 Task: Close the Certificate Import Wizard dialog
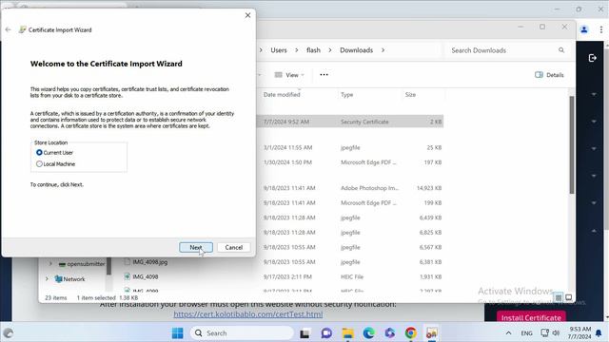click(x=247, y=15)
